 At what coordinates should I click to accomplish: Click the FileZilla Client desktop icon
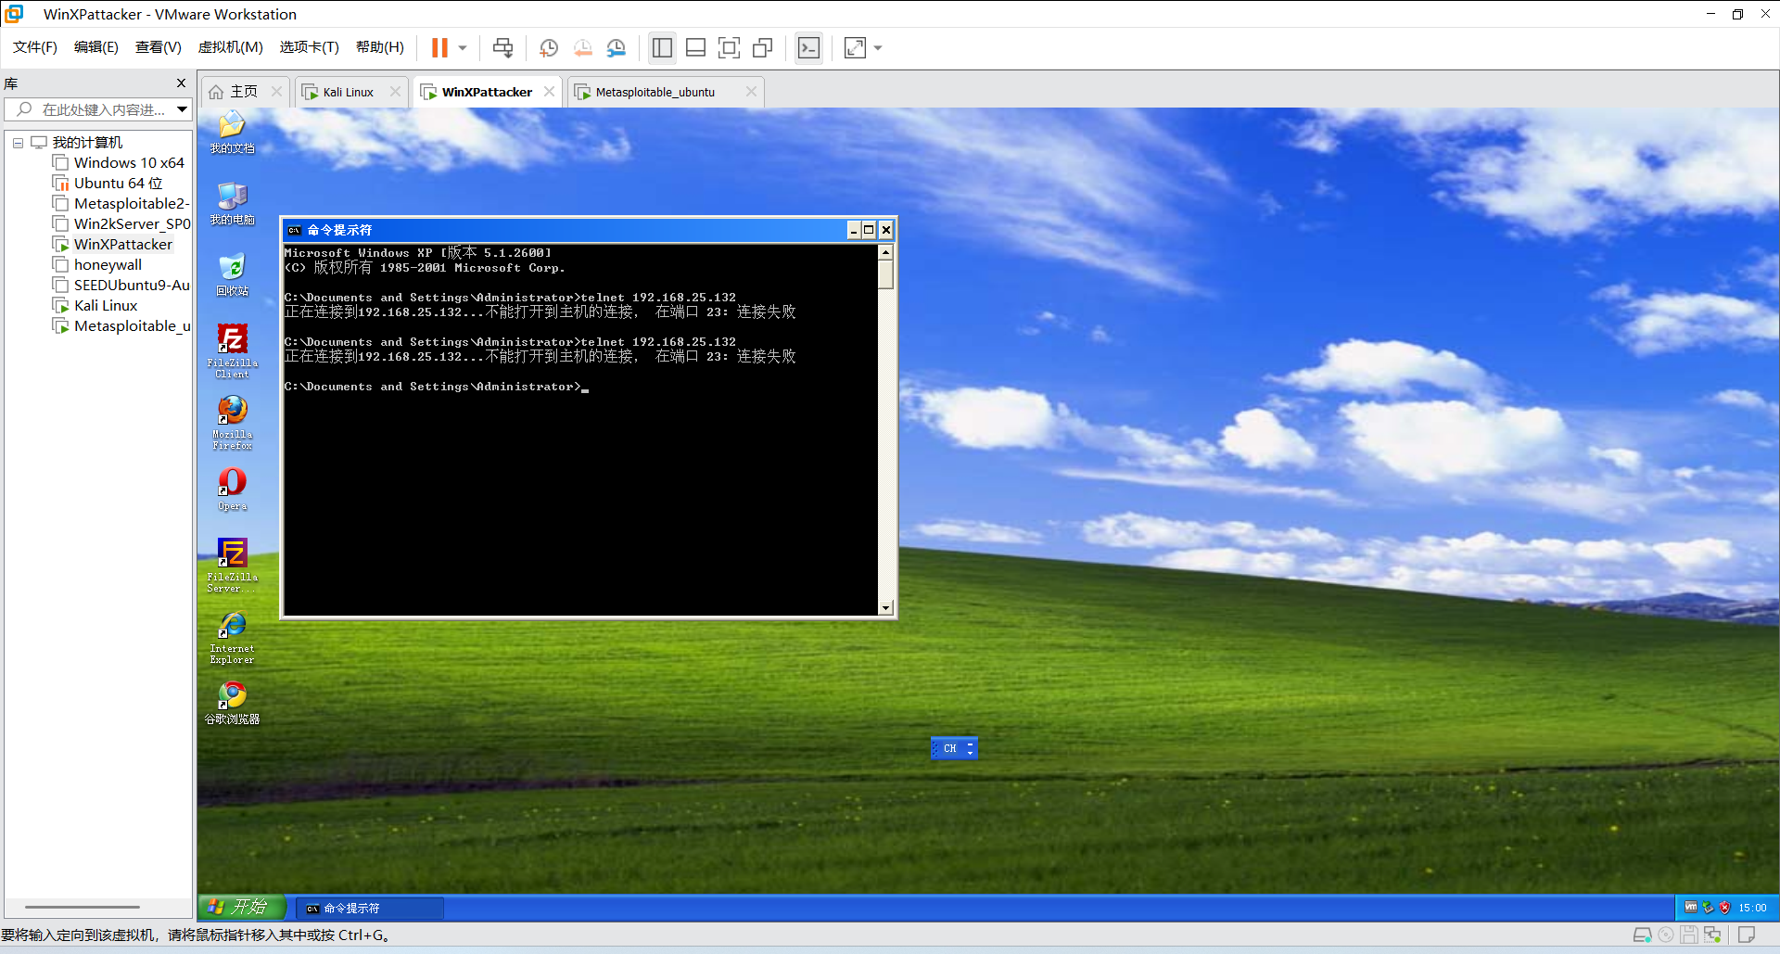[232, 350]
